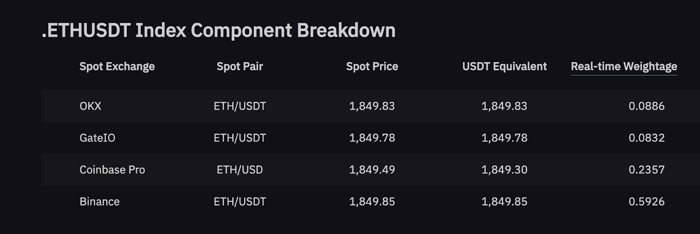Select the Coinbase Pro exchange name
This screenshot has height=234, width=700.
click(x=112, y=170)
